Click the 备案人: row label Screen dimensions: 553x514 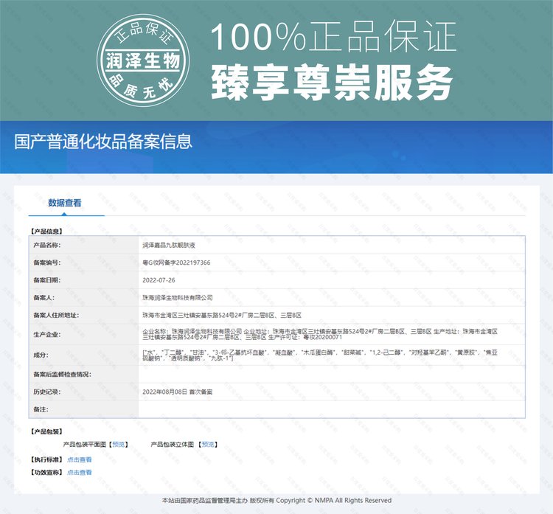coord(44,298)
